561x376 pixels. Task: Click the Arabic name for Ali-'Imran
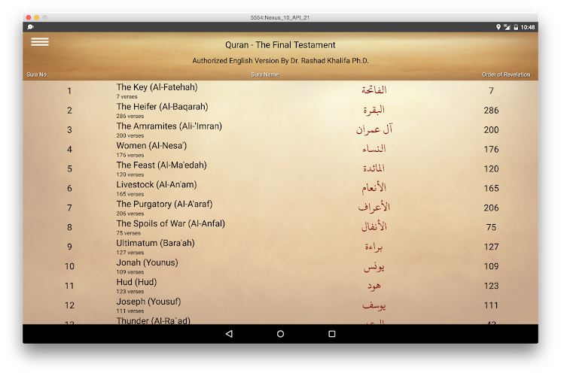tap(374, 129)
